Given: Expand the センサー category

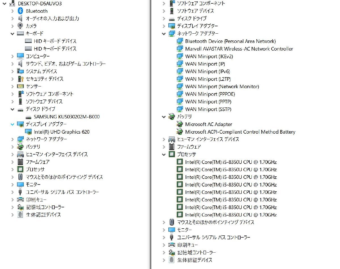Looking at the screenshot, I should point(12,86).
